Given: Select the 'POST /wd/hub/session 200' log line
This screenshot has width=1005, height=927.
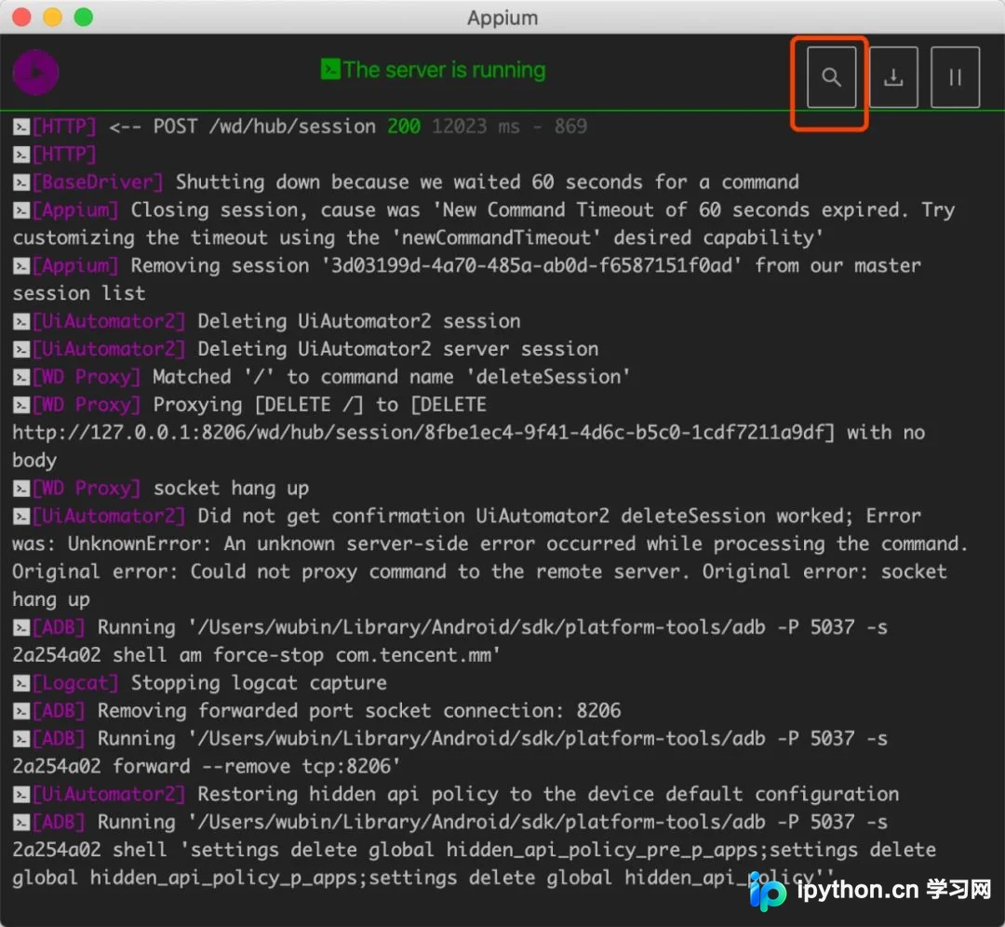Looking at the screenshot, I should click(x=300, y=127).
